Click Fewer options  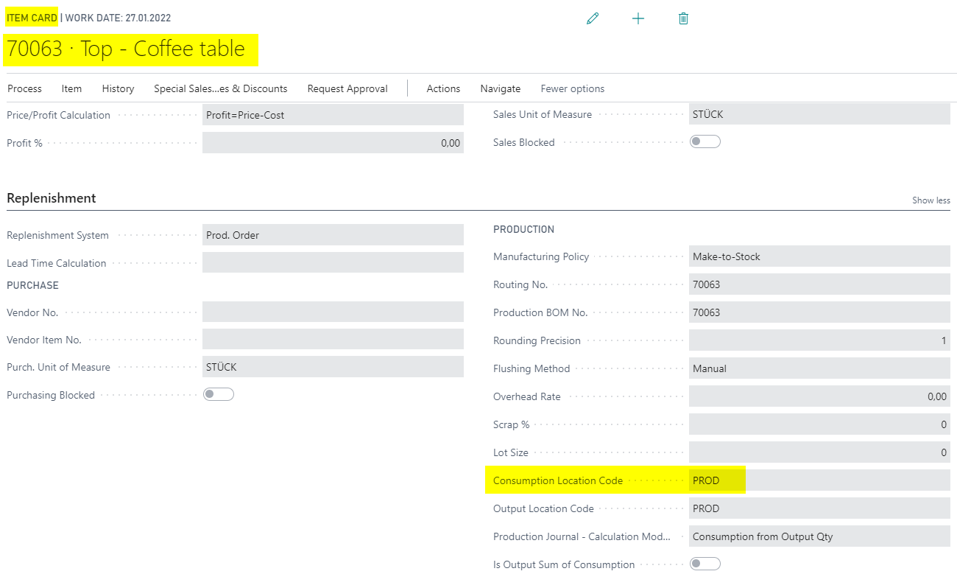573,88
